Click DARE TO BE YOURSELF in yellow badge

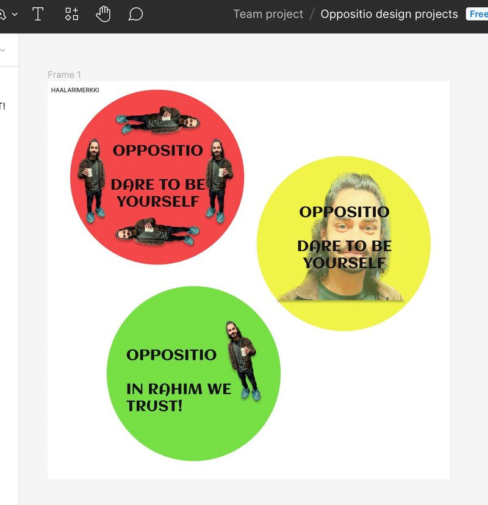coord(344,254)
